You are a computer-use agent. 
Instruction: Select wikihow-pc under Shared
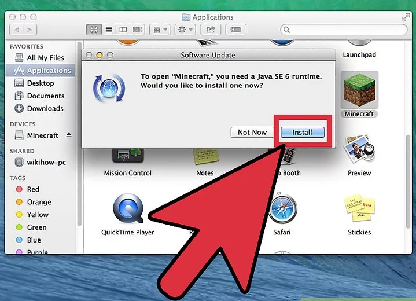click(46, 163)
